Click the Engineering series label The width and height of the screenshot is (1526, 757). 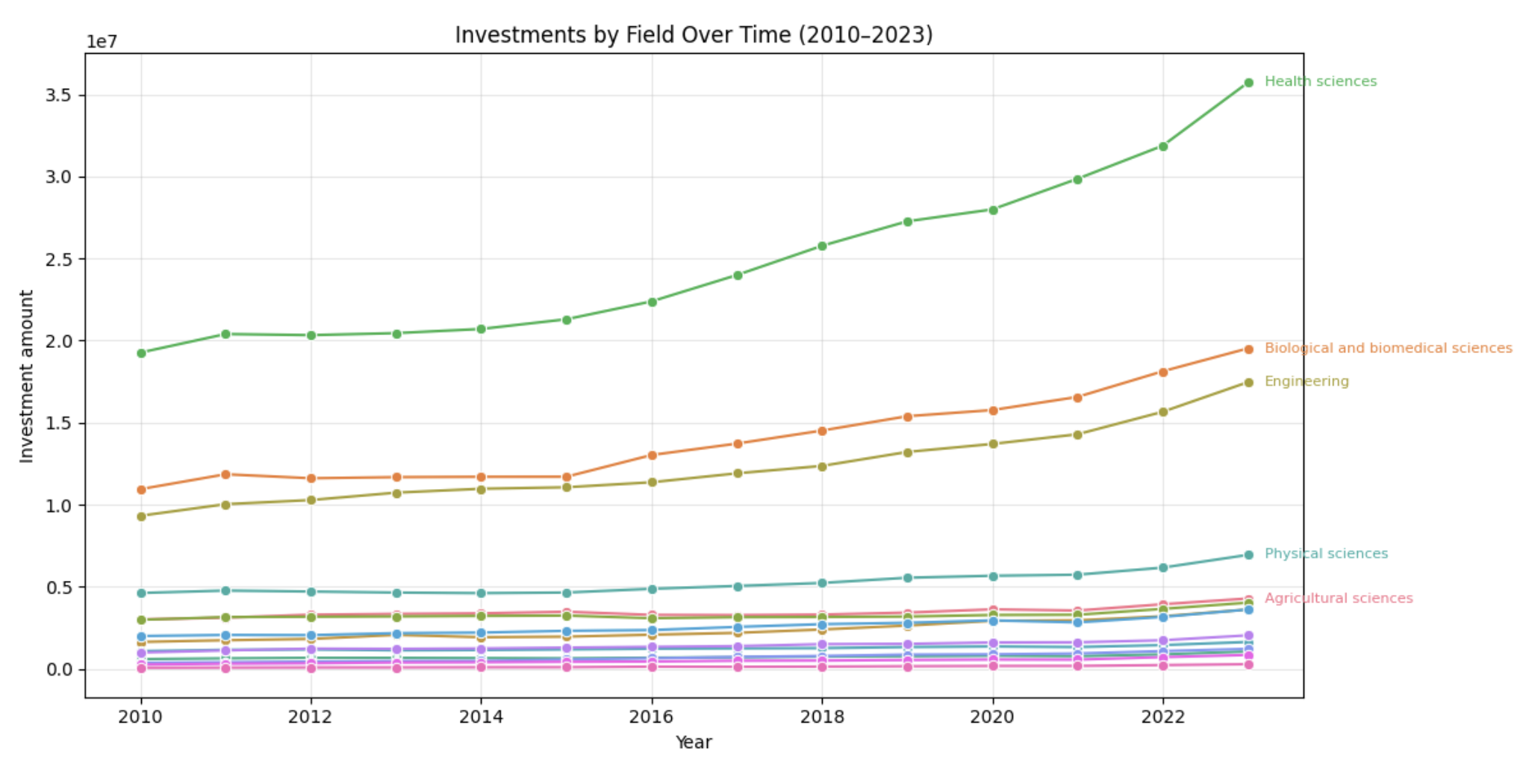coord(1307,381)
